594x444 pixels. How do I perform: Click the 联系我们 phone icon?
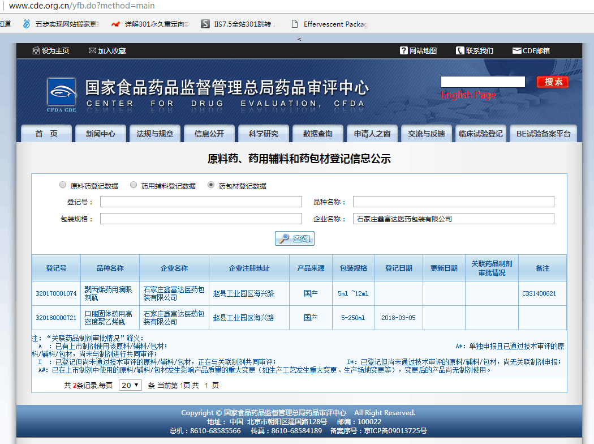click(x=460, y=51)
